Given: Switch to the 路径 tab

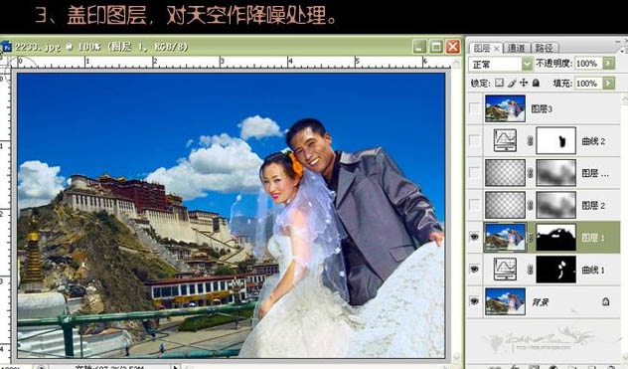Looking at the screenshot, I should tap(544, 48).
